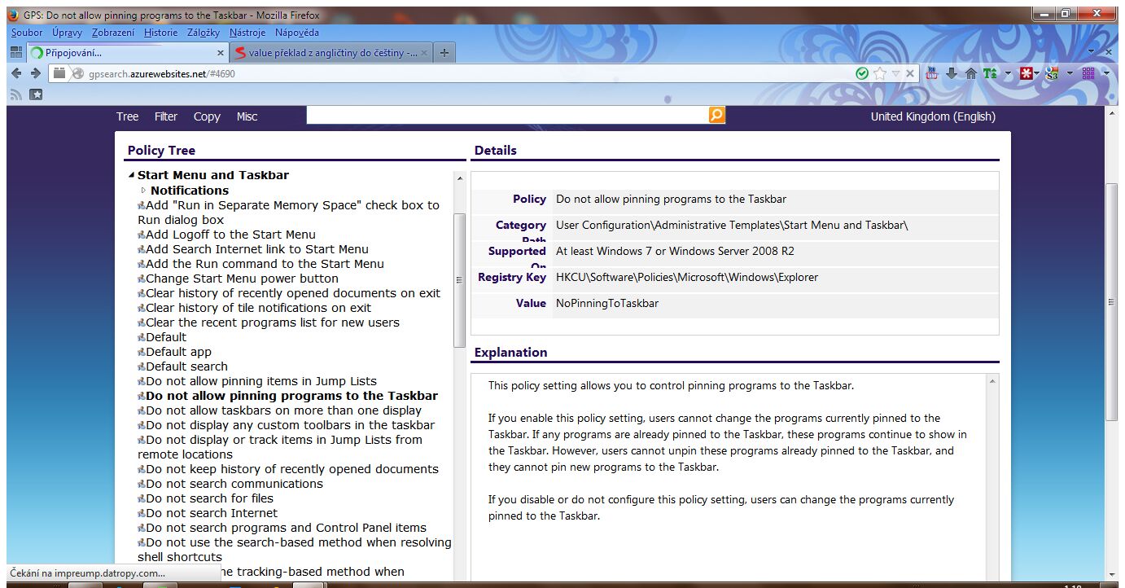1125x588 pixels.
Task: Click the registry key path 'HKCU\Software\Policies...'
Action: (x=687, y=278)
